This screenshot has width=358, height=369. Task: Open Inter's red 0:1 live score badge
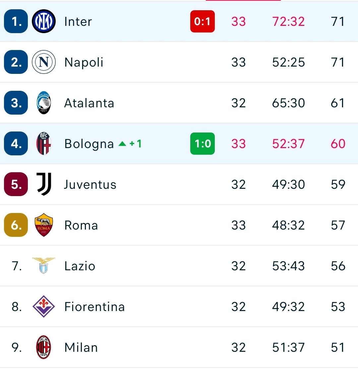202,22
